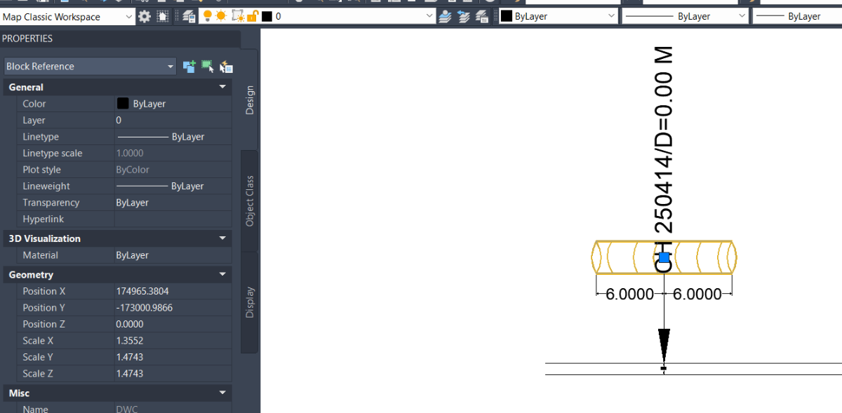Click the Transparency ByLayer value
This screenshot has width=842, height=413.
[173, 203]
